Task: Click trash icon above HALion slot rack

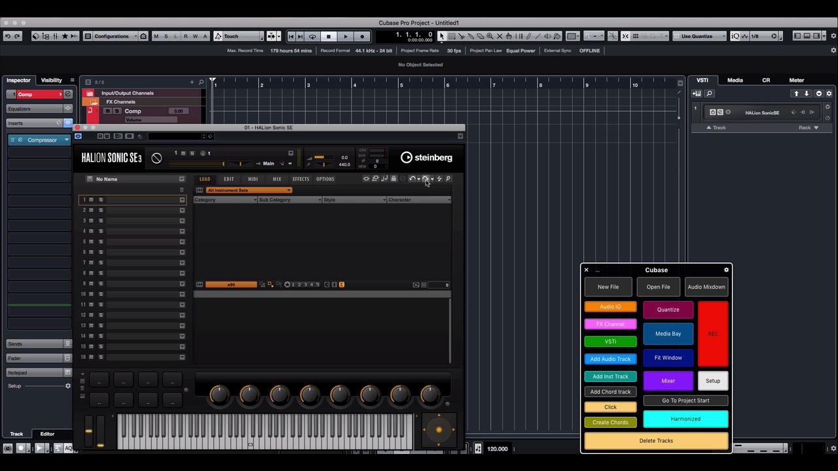Action: pyautogui.click(x=181, y=190)
